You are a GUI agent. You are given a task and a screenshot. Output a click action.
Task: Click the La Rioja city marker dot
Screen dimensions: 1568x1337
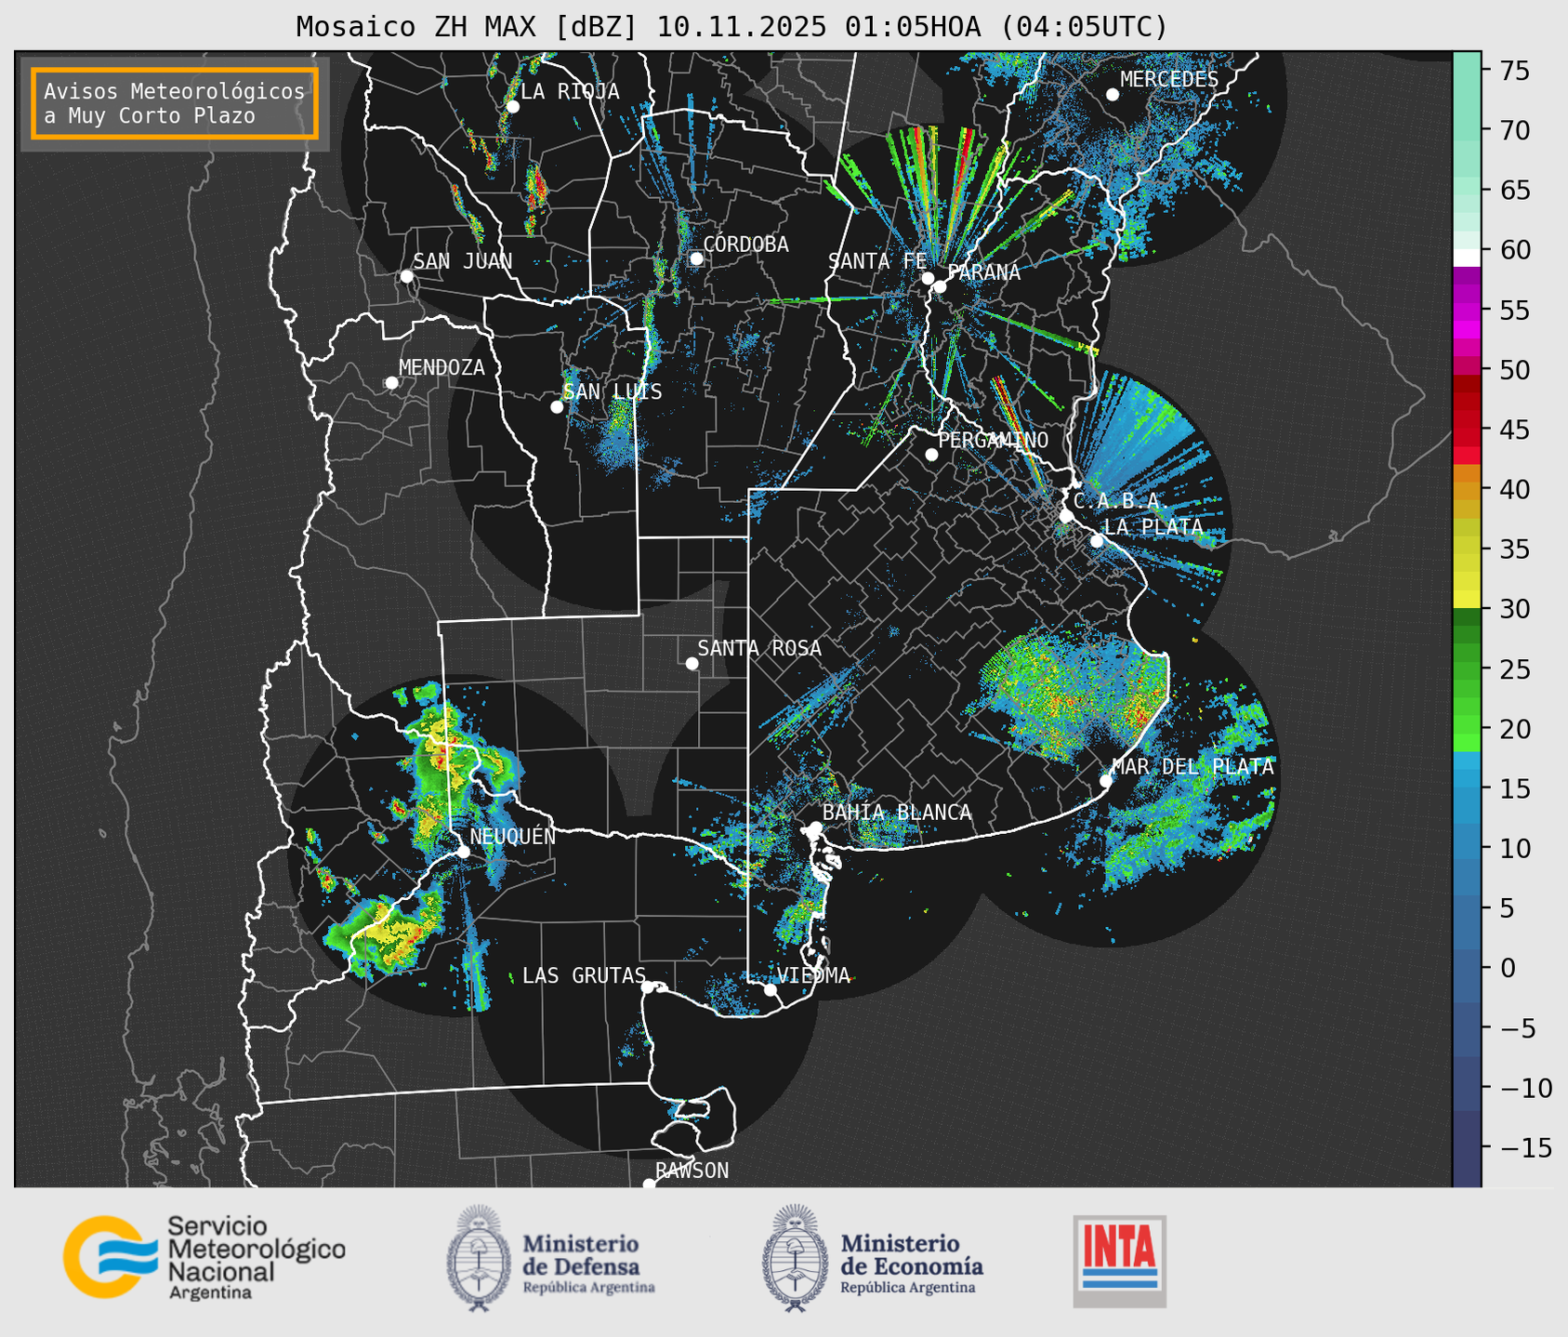(x=513, y=107)
